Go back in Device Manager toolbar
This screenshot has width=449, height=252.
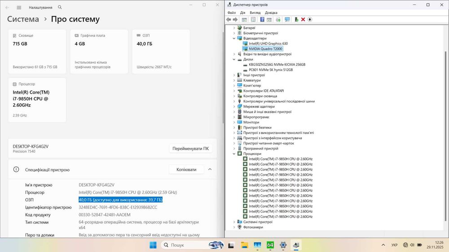pyautogui.click(x=229, y=19)
